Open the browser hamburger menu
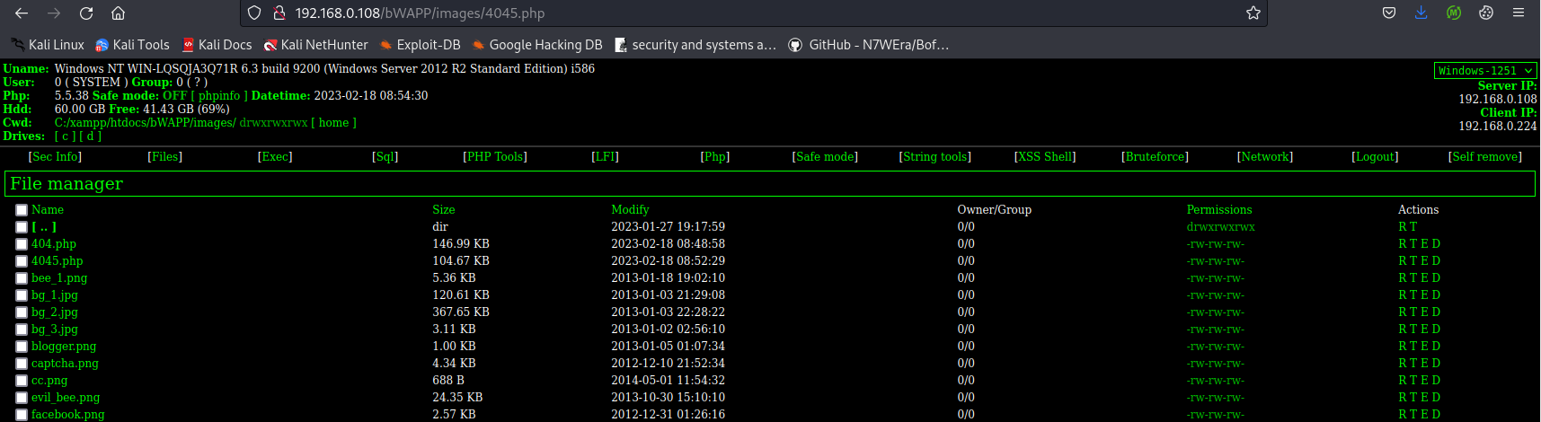1541x422 pixels. coord(1518,13)
